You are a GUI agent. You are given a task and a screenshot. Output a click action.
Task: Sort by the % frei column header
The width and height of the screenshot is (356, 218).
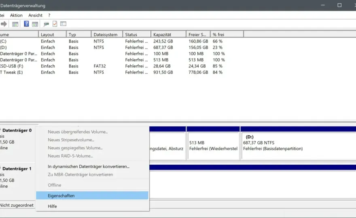pos(227,34)
